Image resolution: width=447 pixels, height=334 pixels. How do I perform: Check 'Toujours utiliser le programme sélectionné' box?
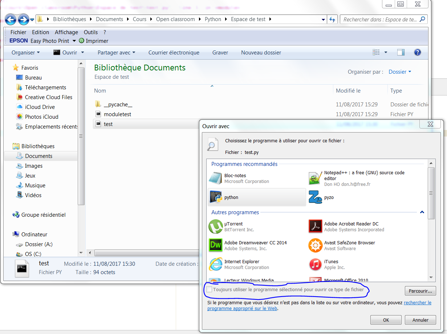pyautogui.click(x=209, y=289)
